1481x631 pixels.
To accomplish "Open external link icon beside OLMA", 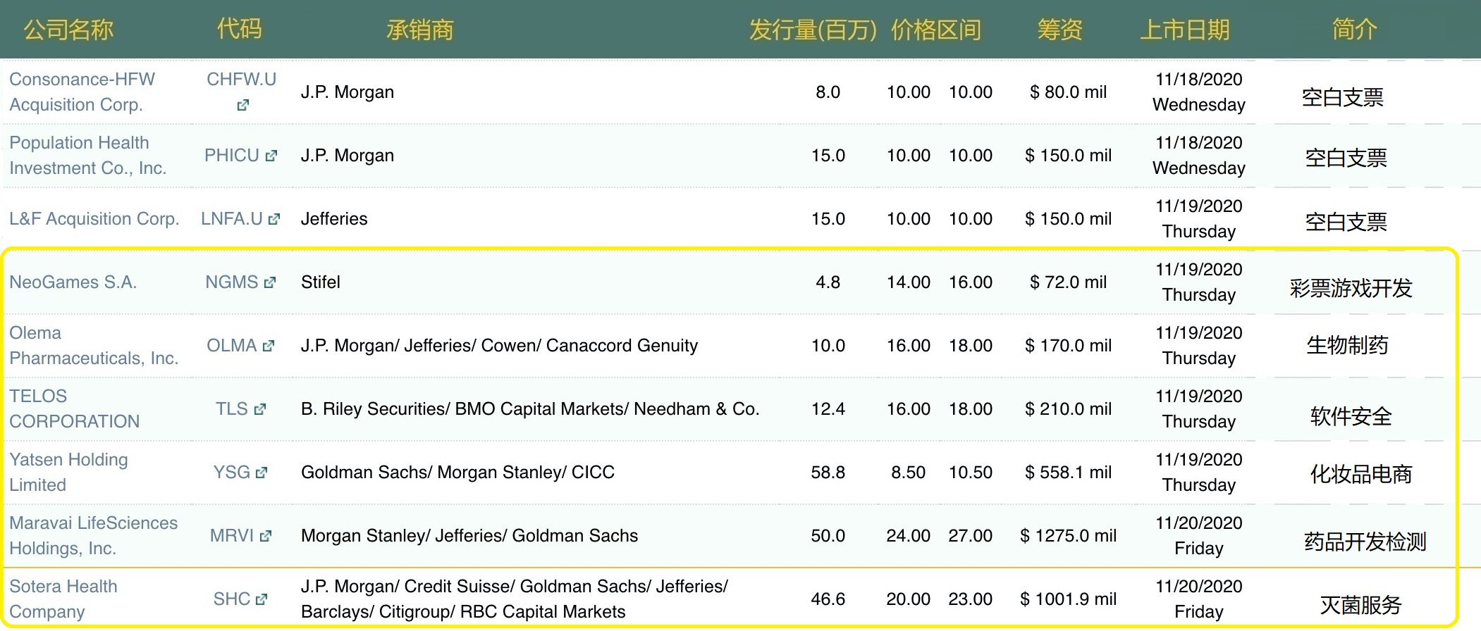I will pyautogui.click(x=268, y=346).
